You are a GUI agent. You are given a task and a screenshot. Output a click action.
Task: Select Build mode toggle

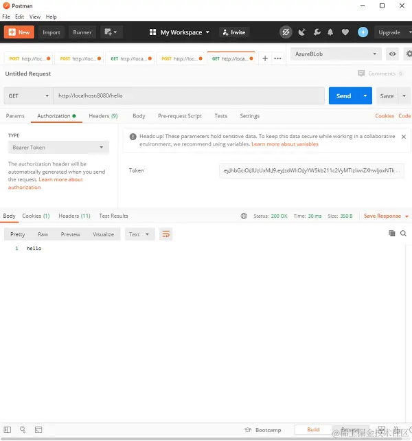pos(313,429)
